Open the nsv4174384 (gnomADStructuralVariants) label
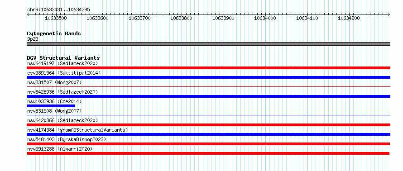Viewport: 403px width, 171px height. [77, 130]
